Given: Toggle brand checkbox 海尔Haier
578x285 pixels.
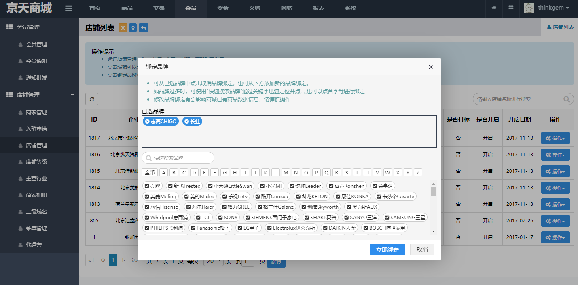Looking at the screenshot, I should [188, 207].
